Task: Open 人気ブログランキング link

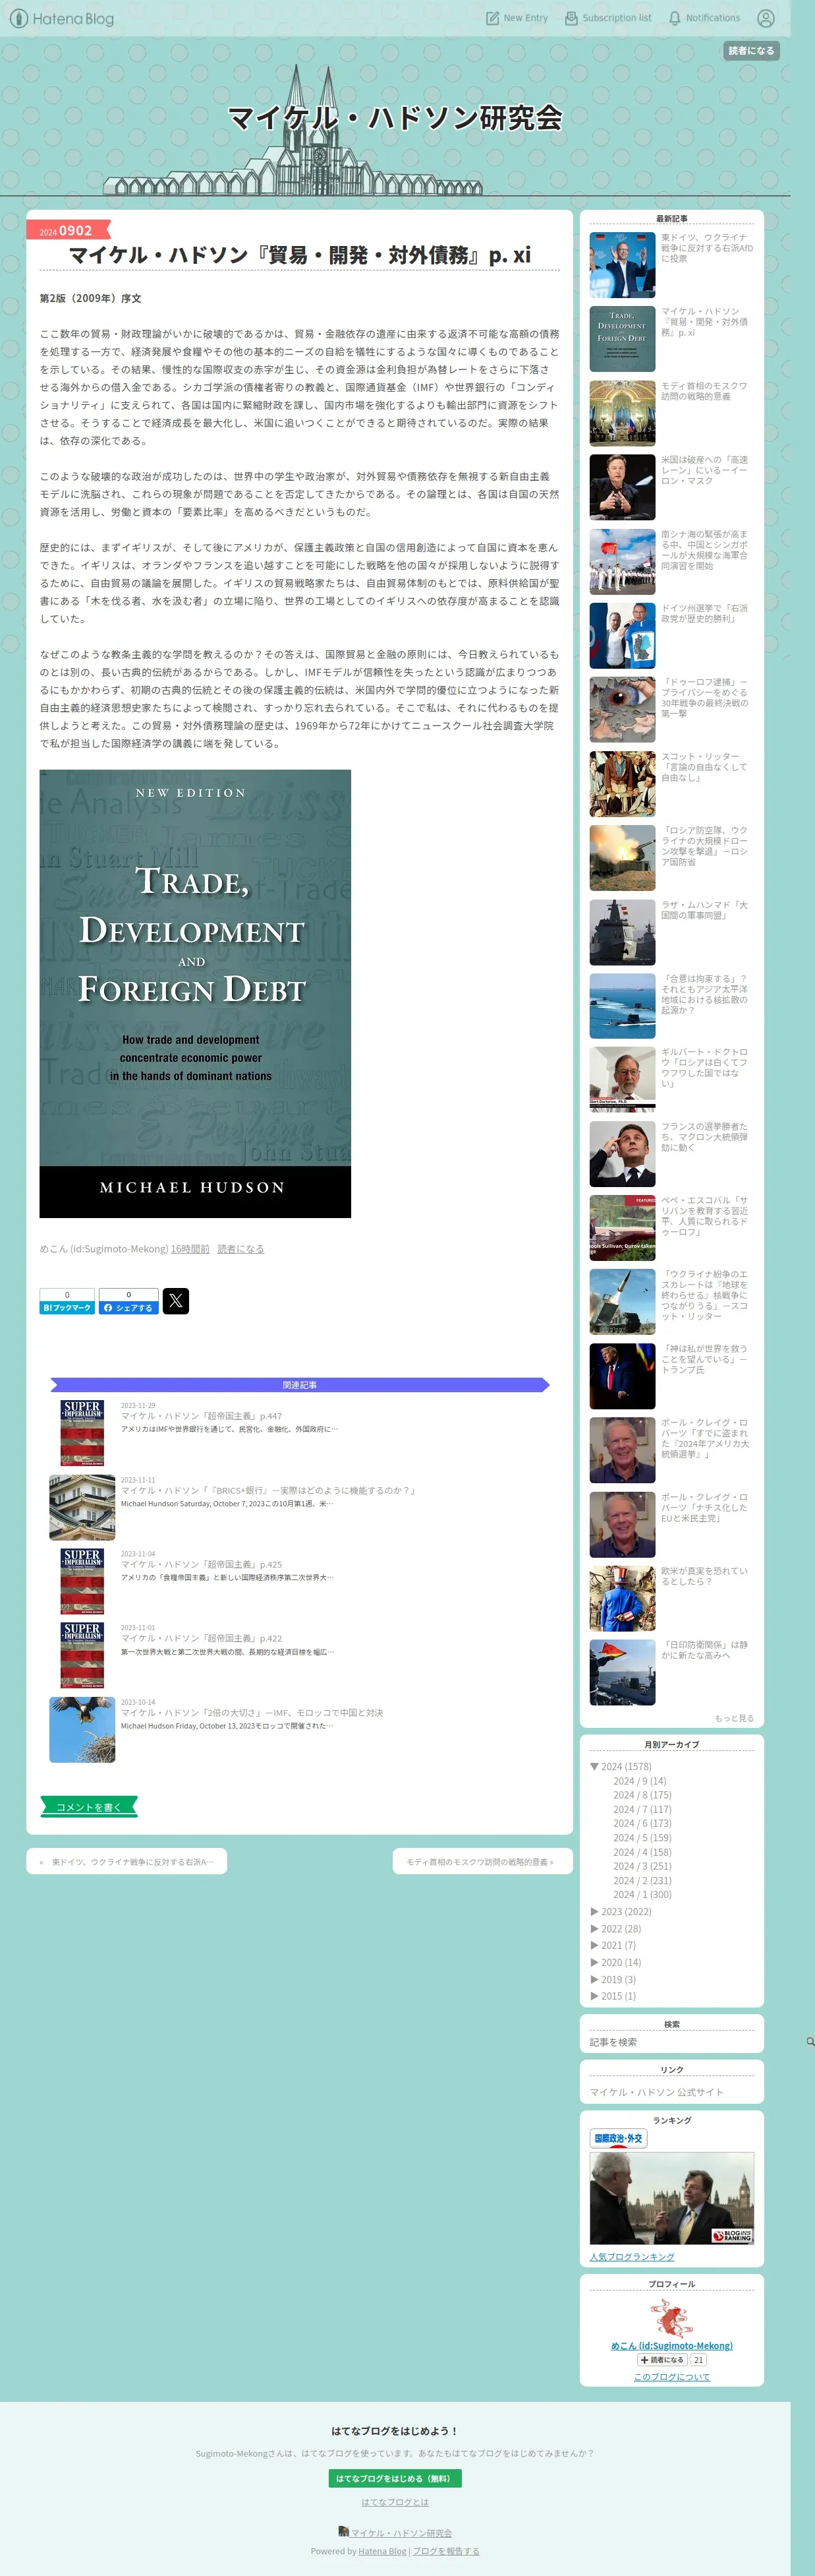Action: (631, 2256)
